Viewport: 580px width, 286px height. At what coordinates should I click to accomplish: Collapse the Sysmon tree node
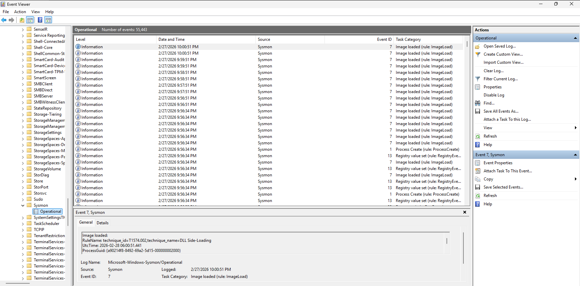tap(23, 205)
